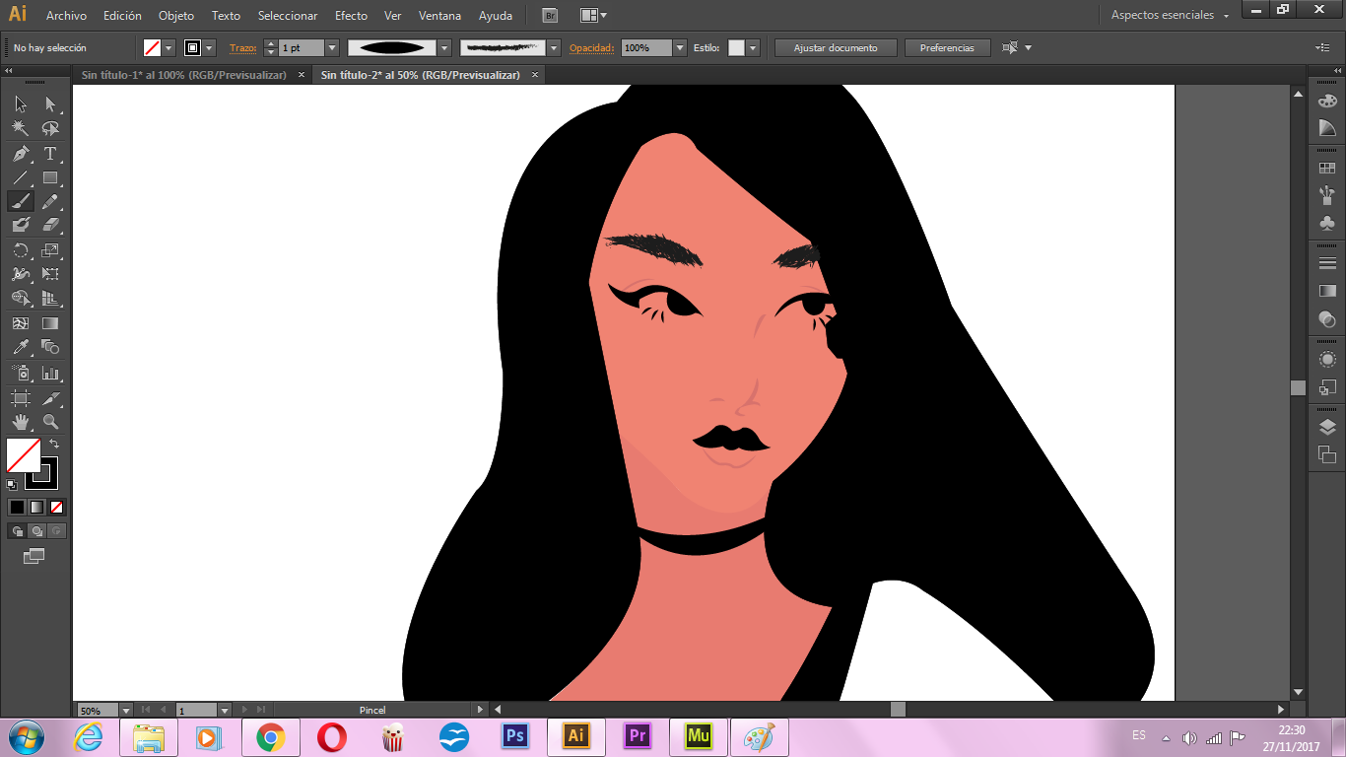The width and height of the screenshot is (1346, 757).
Task: Select the Rotate tool
Action: [21, 250]
